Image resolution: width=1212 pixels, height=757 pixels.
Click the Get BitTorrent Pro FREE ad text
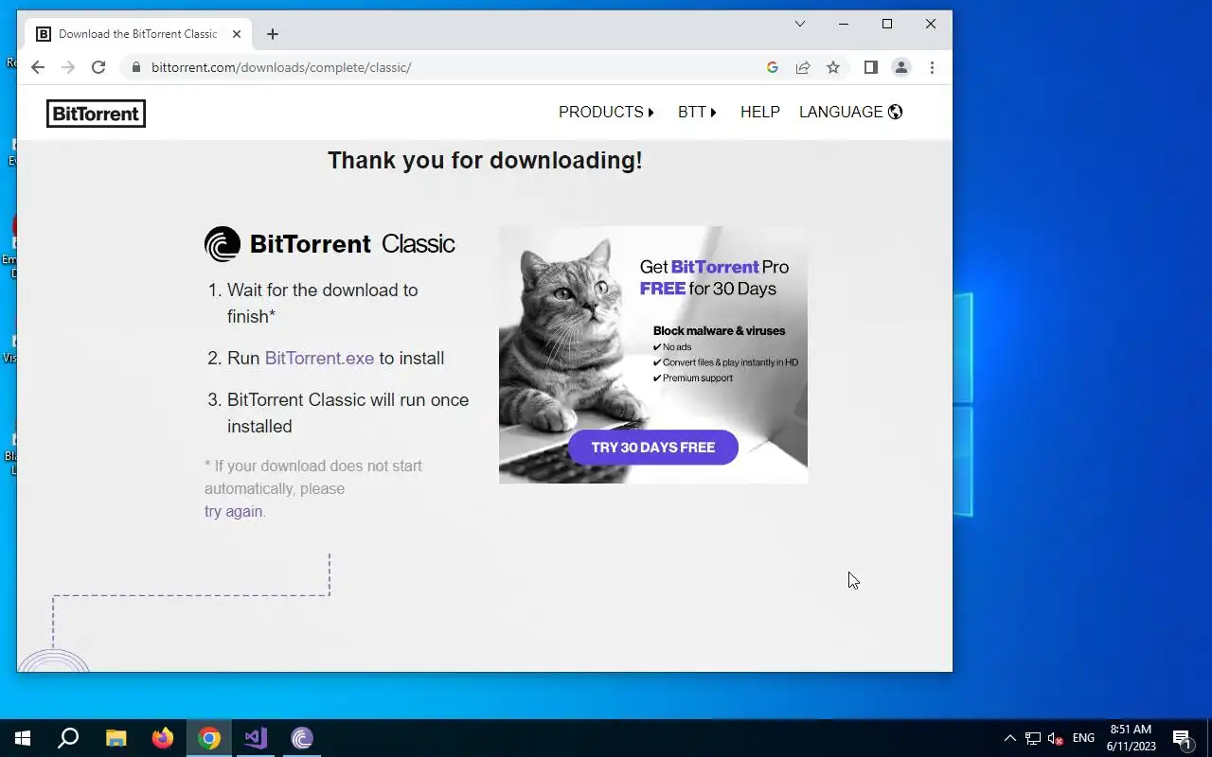714,277
